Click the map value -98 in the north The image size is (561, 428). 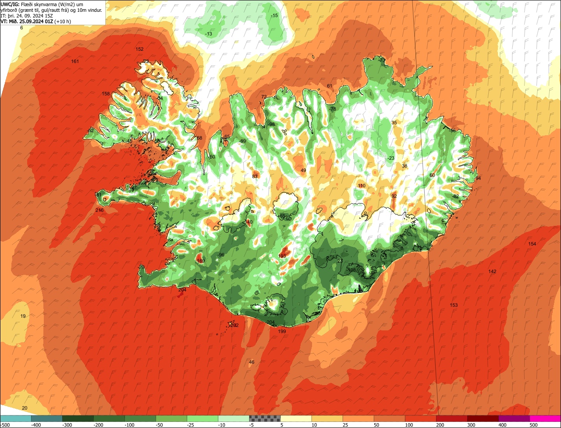point(271,124)
